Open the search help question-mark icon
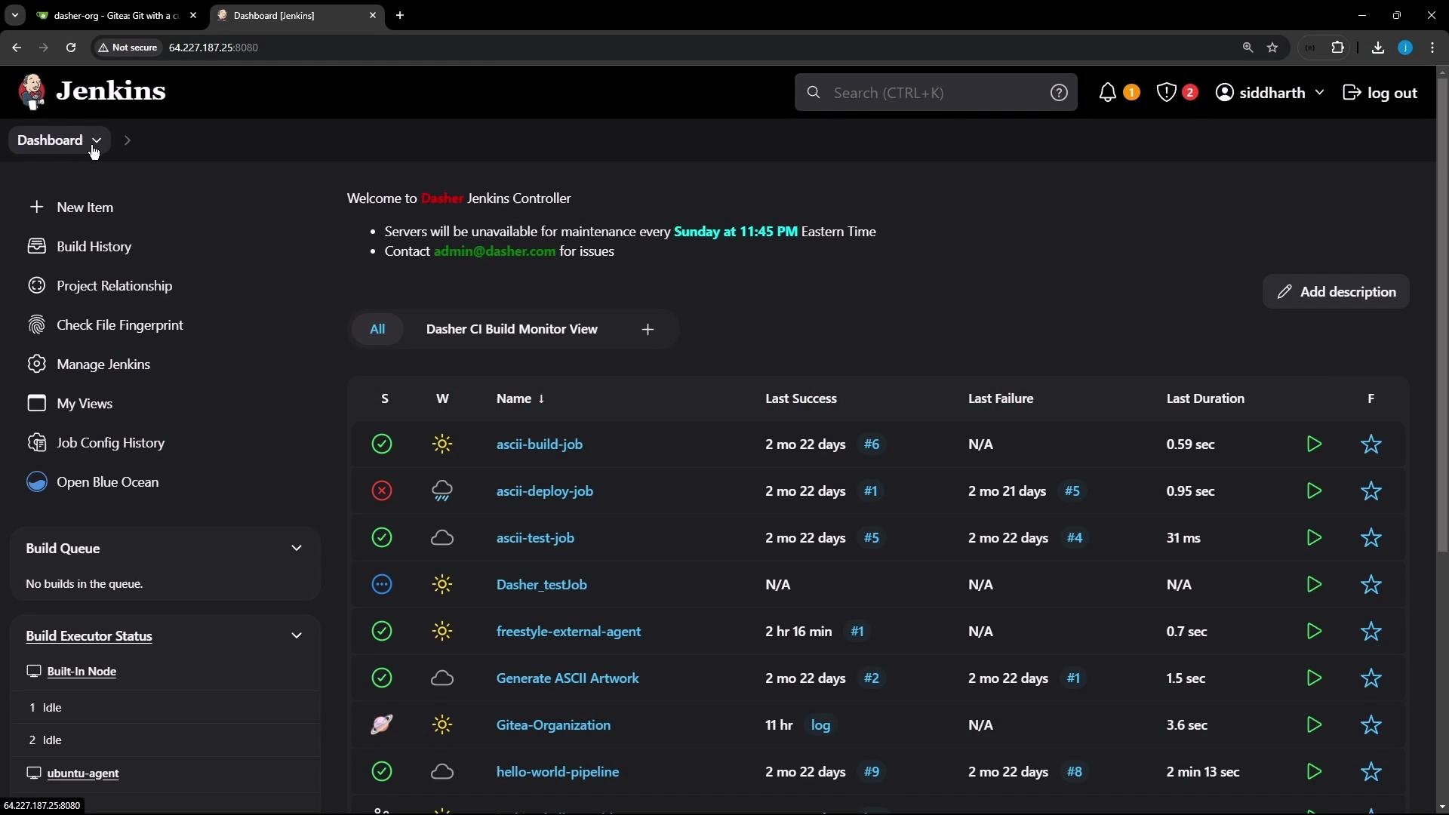 click(x=1059, y=93)
